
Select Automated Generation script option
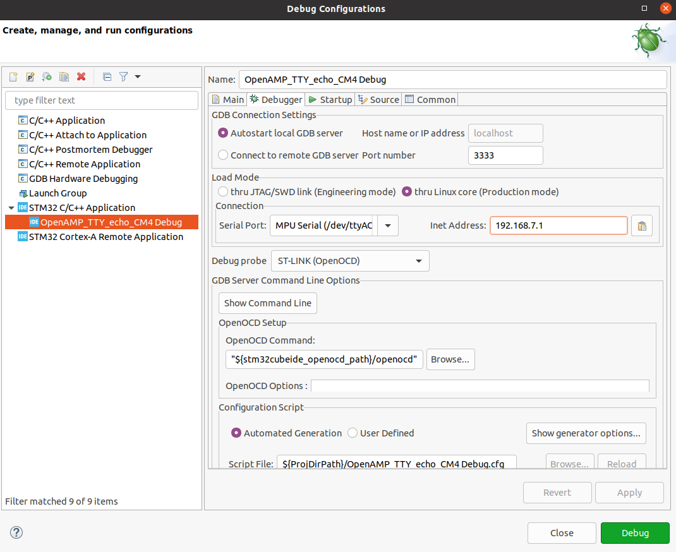click(x=287, y=433)
